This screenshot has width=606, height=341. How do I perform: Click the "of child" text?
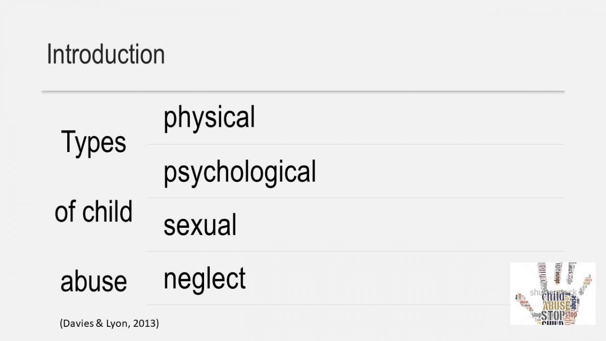tap(93, 211)
